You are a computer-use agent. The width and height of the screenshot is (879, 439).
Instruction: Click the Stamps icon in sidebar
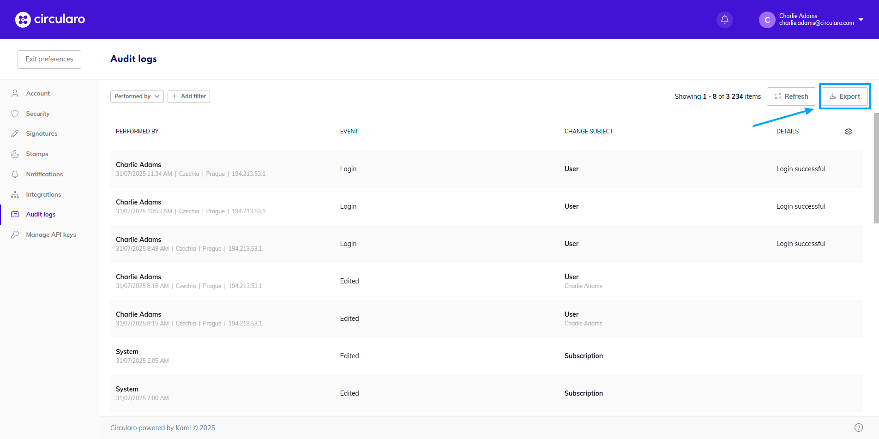pyautogui.click(x=15, y=154)
